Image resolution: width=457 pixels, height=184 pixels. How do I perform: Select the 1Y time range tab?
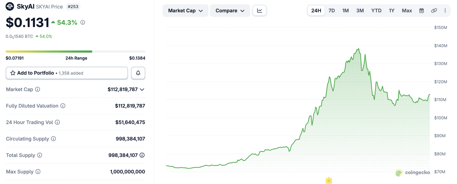pyautogui.click(x=391, y=11)
